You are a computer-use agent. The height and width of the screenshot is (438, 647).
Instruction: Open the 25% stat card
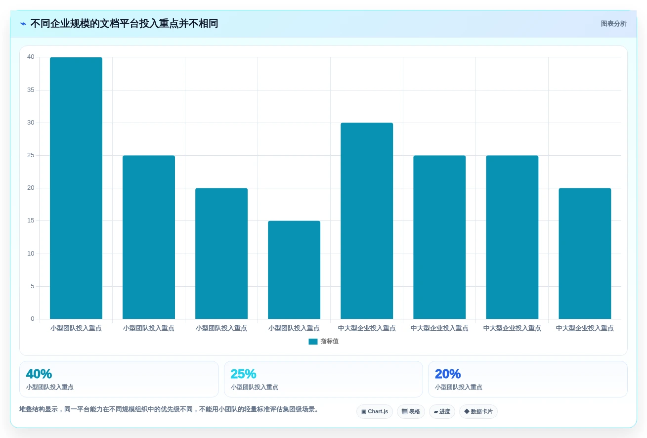pyautogui.click(x=323, y=379)
